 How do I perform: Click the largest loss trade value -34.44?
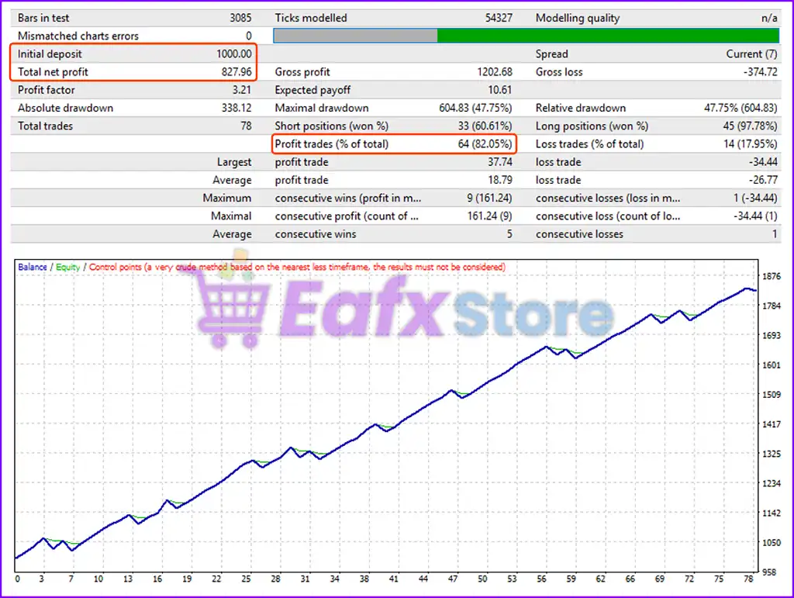[763, 162]
